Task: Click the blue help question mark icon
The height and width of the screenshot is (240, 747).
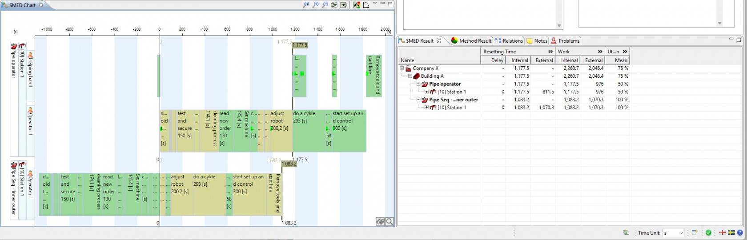Action: (740, 232)
